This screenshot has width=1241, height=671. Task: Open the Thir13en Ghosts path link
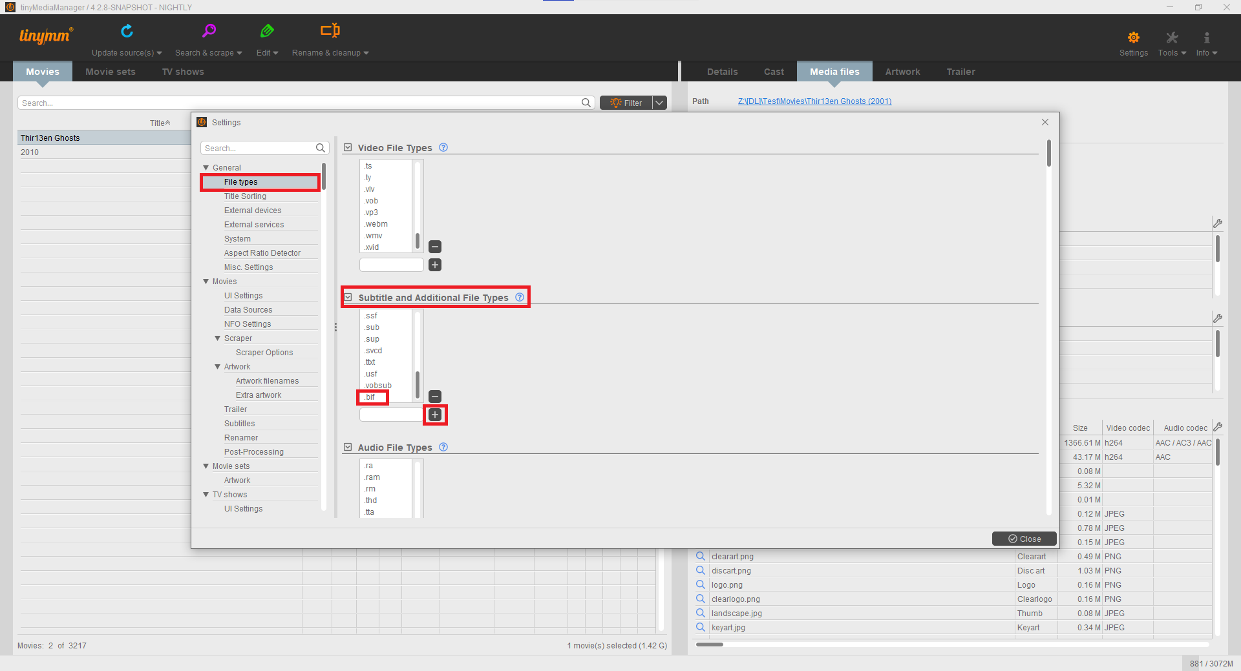pos(814,101)
